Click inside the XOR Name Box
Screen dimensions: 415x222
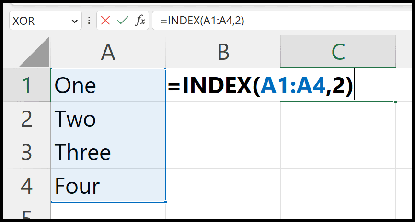tap(40, 21)
